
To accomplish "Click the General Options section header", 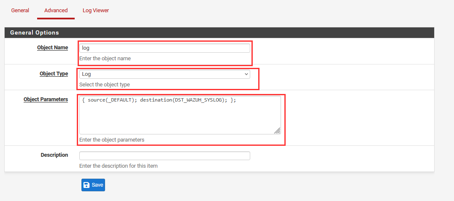I will pyautogui.click(x=35, y=33).
